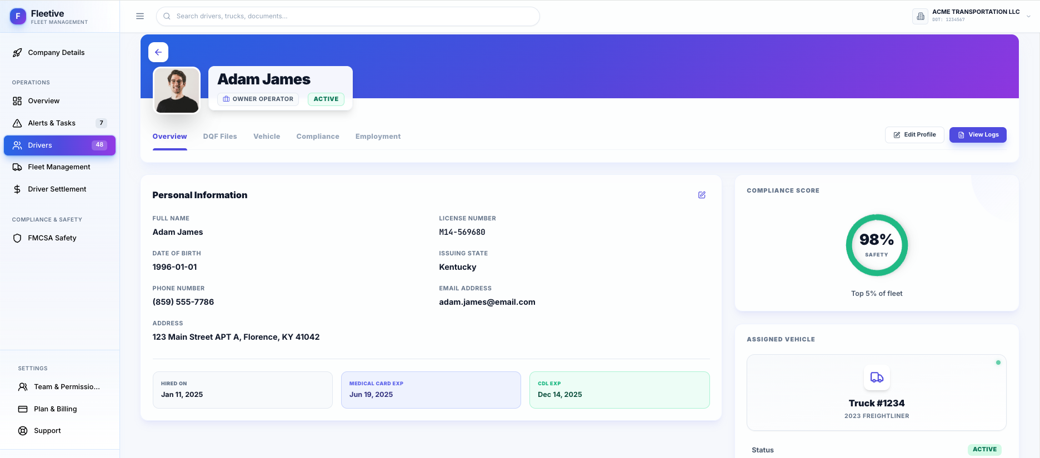
Task: Open Alerts & Tasks
Action: 59,123
